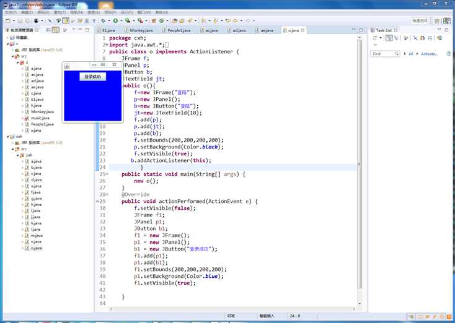Image resolution: width=455 pixels, height=323 pixels.
Task: Click the Save All toolbar icon
Action: (27, 21)
